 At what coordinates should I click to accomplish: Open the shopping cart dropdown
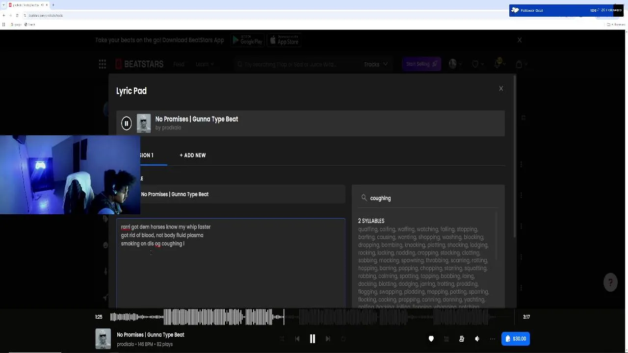tap(521, 64)
